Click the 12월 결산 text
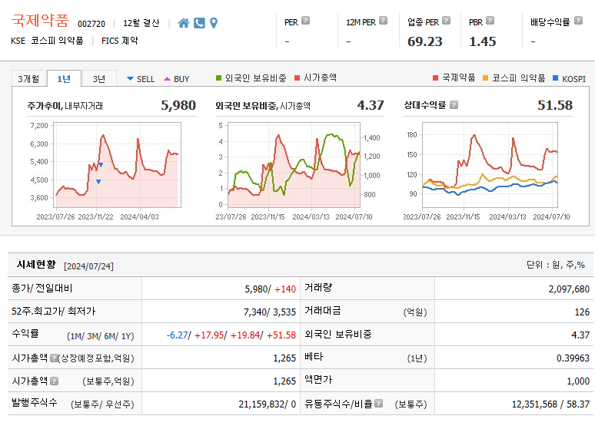This screenshot has height=429, width=595. (141, 23)
